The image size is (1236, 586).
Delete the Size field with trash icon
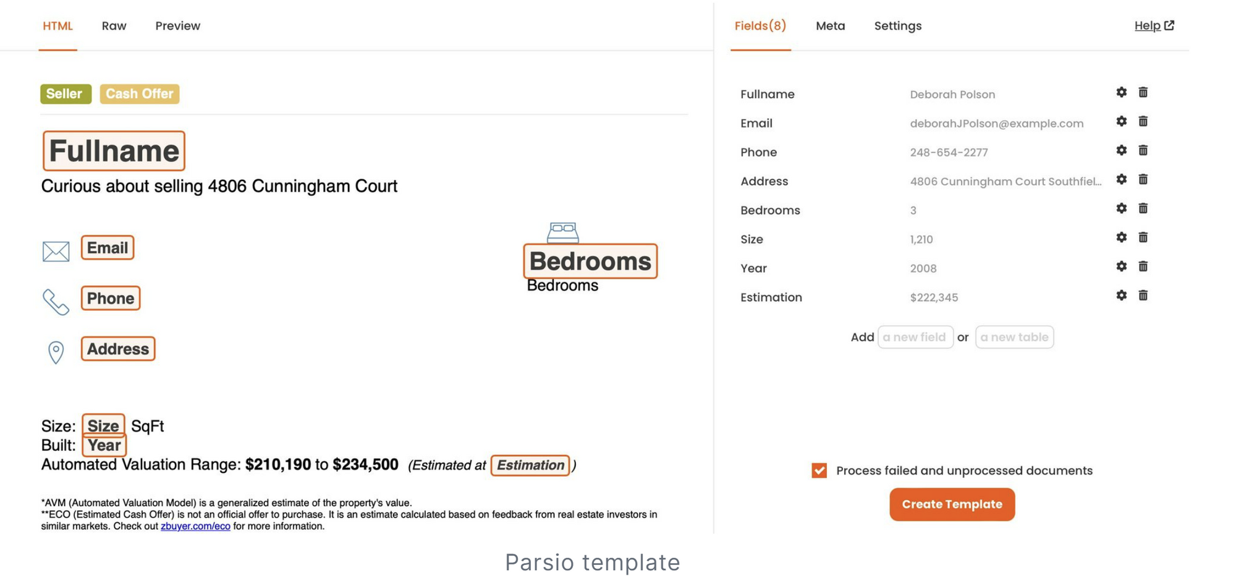coord(1143,237)
